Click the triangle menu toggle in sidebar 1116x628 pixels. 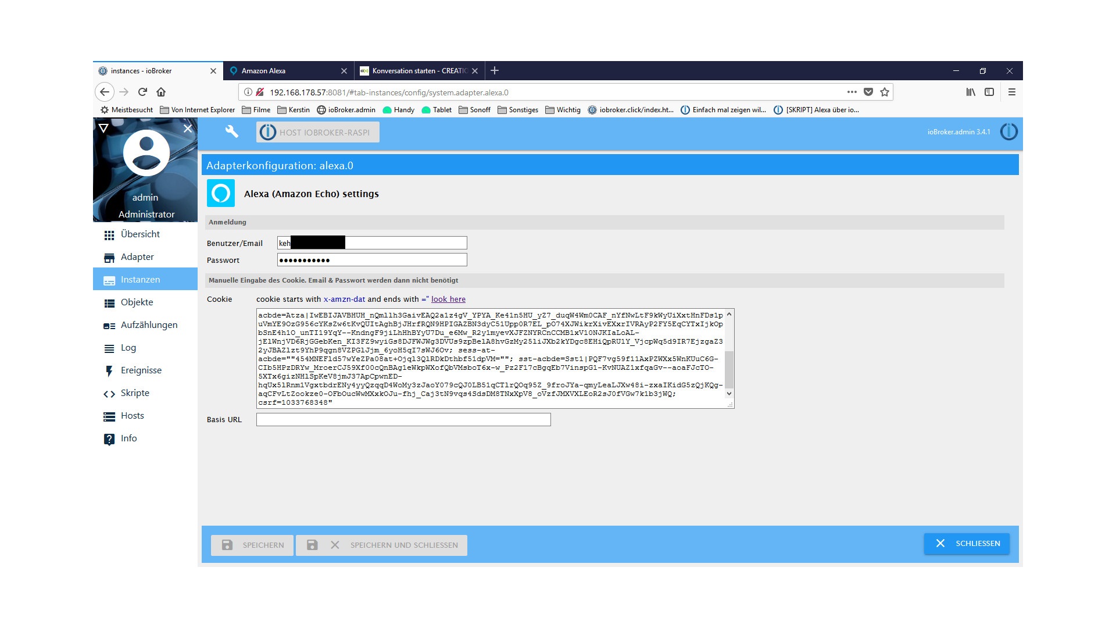pos(103,128)
